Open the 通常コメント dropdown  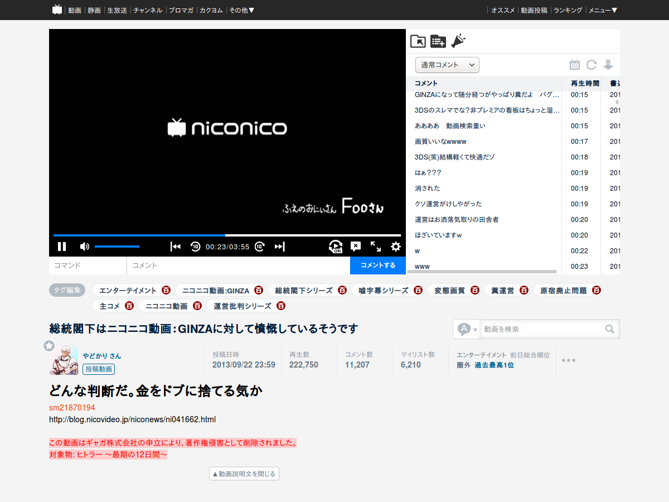click(x=447, y=65)
